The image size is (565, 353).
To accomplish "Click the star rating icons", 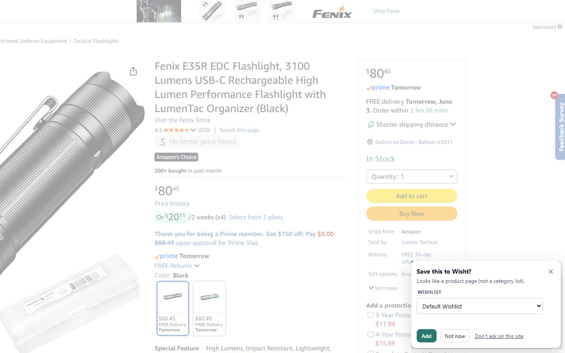I will click(177, 130).
